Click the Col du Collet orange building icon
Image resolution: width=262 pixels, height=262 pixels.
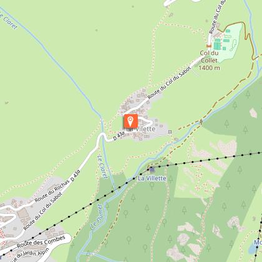coord(209,46)
